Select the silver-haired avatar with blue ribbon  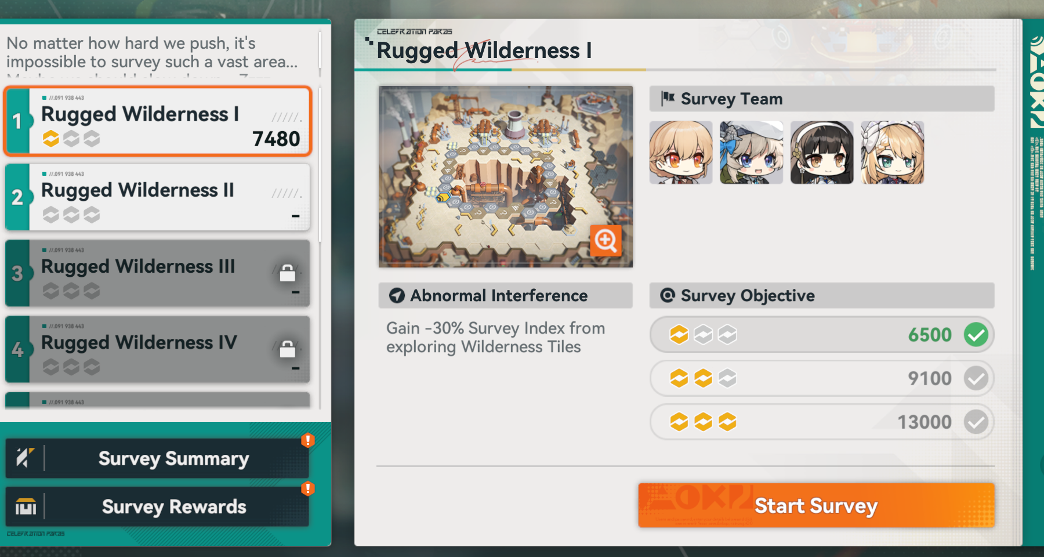point(752,153)
